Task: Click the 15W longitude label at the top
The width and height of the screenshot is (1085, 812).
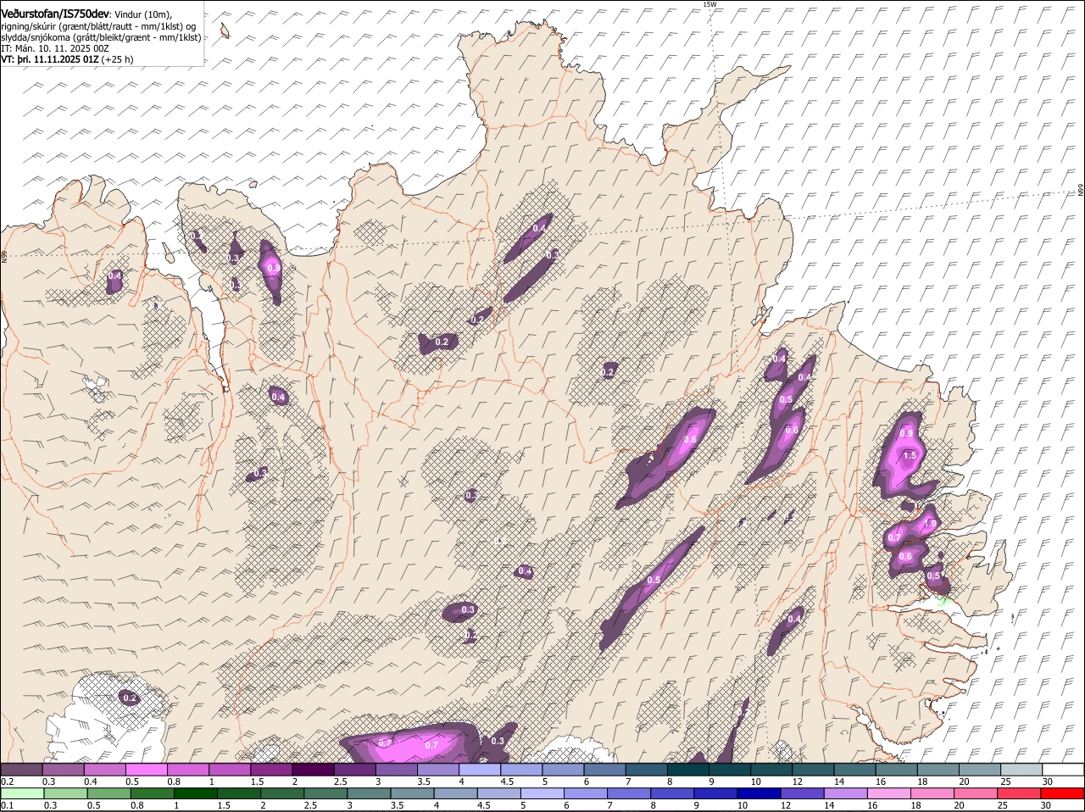Action: (x=709, y=4)
